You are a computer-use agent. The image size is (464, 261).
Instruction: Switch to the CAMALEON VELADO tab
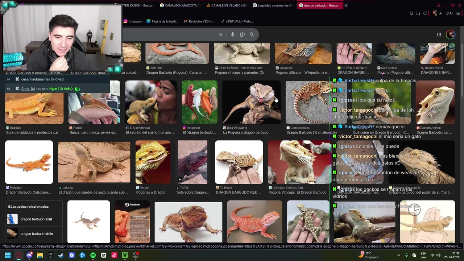click(227, 5)
